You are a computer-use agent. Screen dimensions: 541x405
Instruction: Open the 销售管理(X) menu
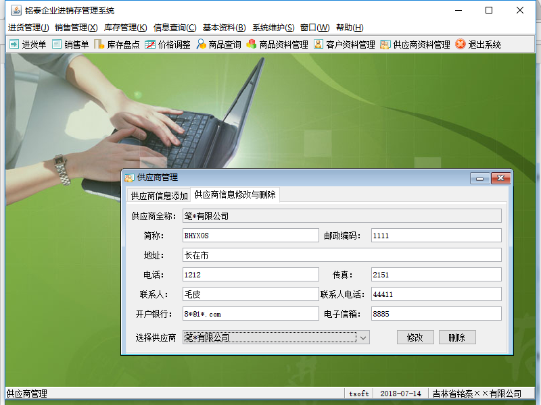(76, 28)
